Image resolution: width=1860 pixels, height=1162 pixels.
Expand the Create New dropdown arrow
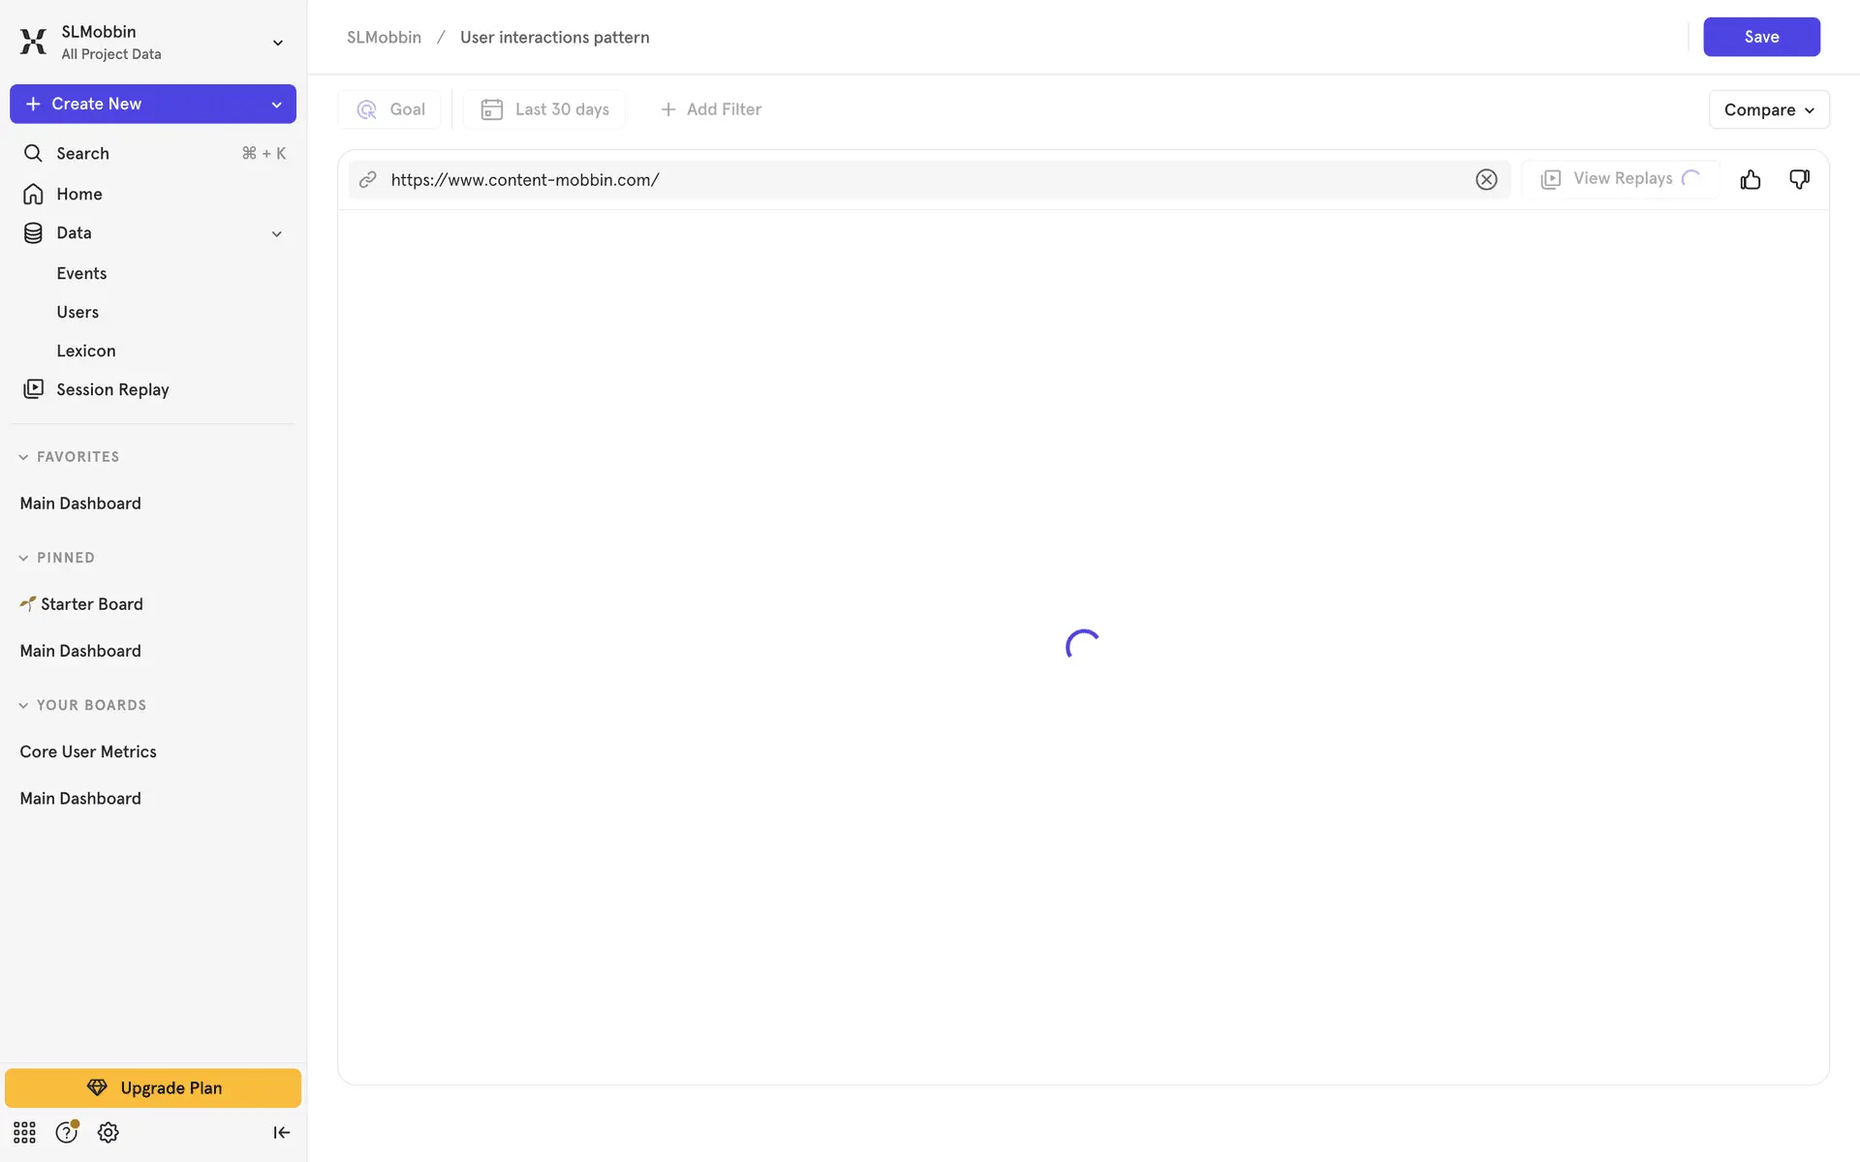pyautogui.click(x=276, y=105)
